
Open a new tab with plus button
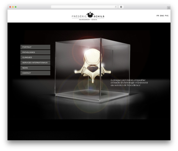tap(169, 8)
